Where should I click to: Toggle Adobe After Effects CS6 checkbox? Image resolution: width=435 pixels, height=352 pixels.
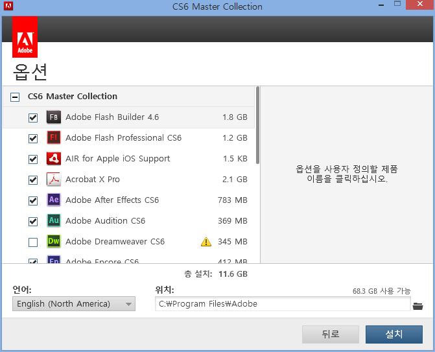pos(33,200)
